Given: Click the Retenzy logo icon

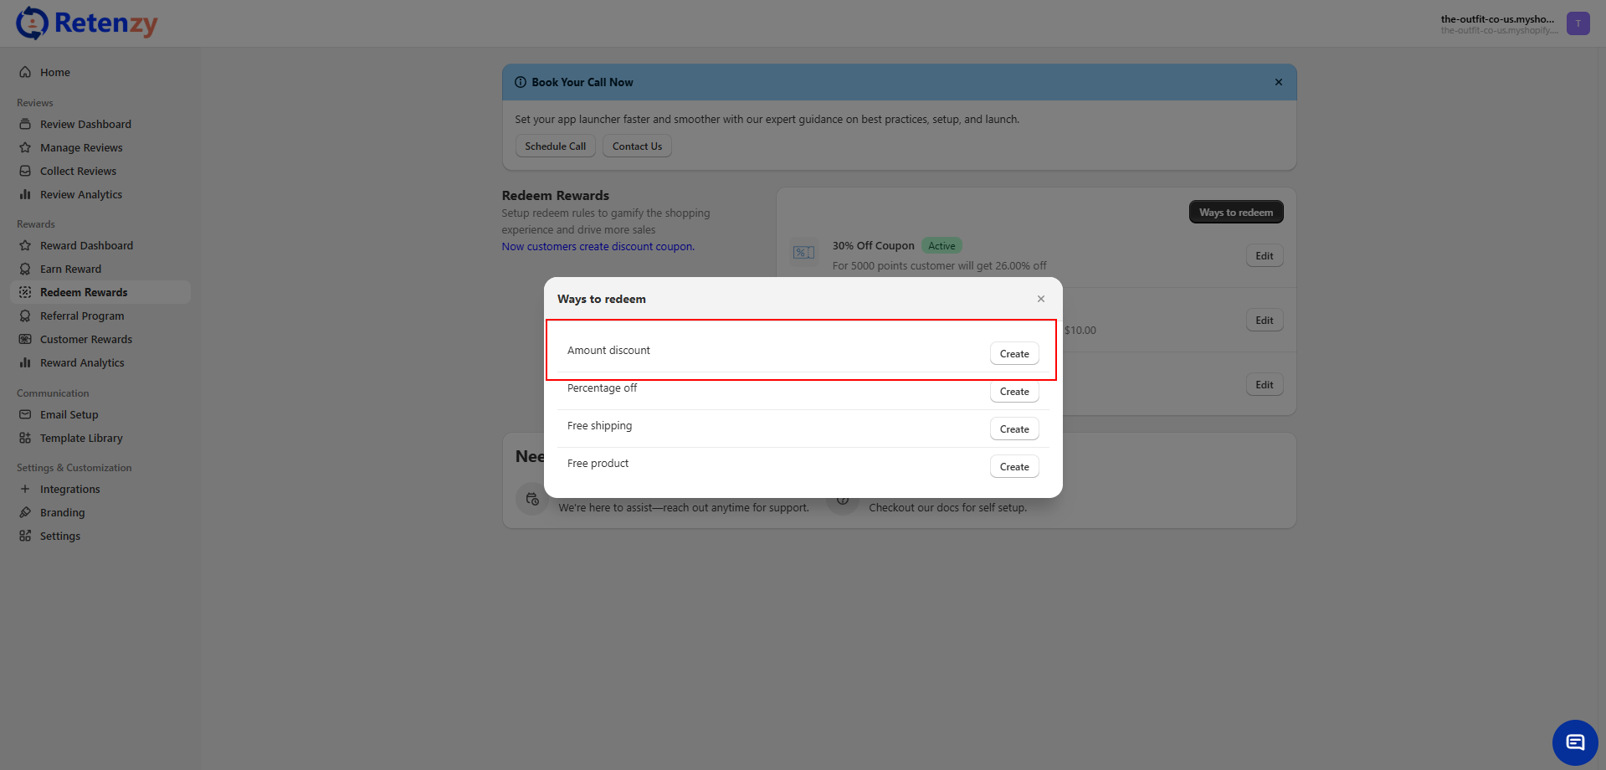Looking at the screenshot, I should (32, 23).
